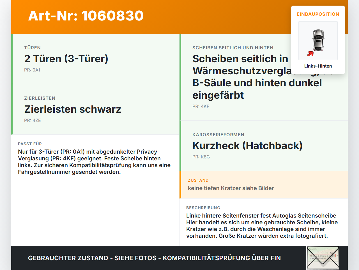Click the PR: 4ZE code label
The height and width of the screenshot is (270, 359).
coord(33,121)
